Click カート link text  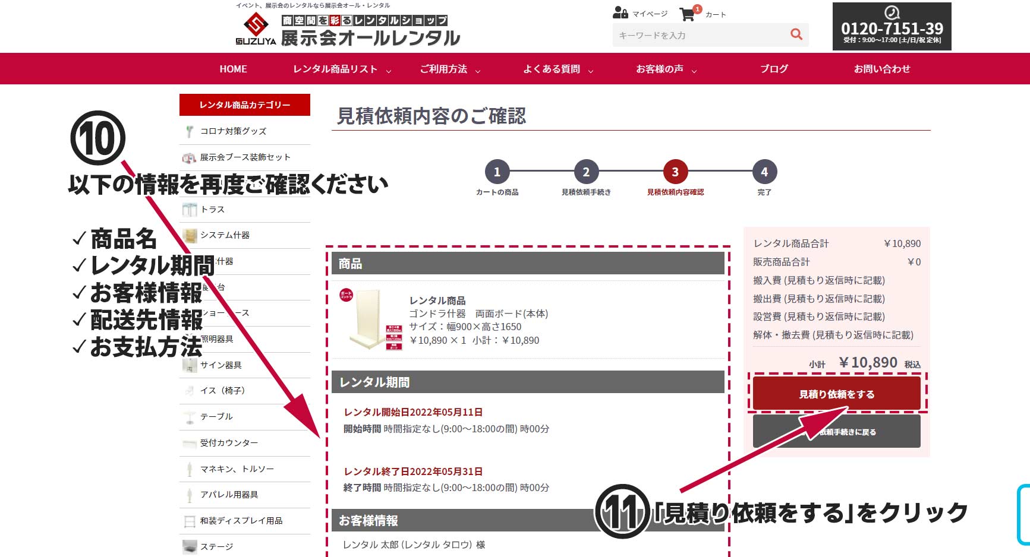click(x=716, y=14)
